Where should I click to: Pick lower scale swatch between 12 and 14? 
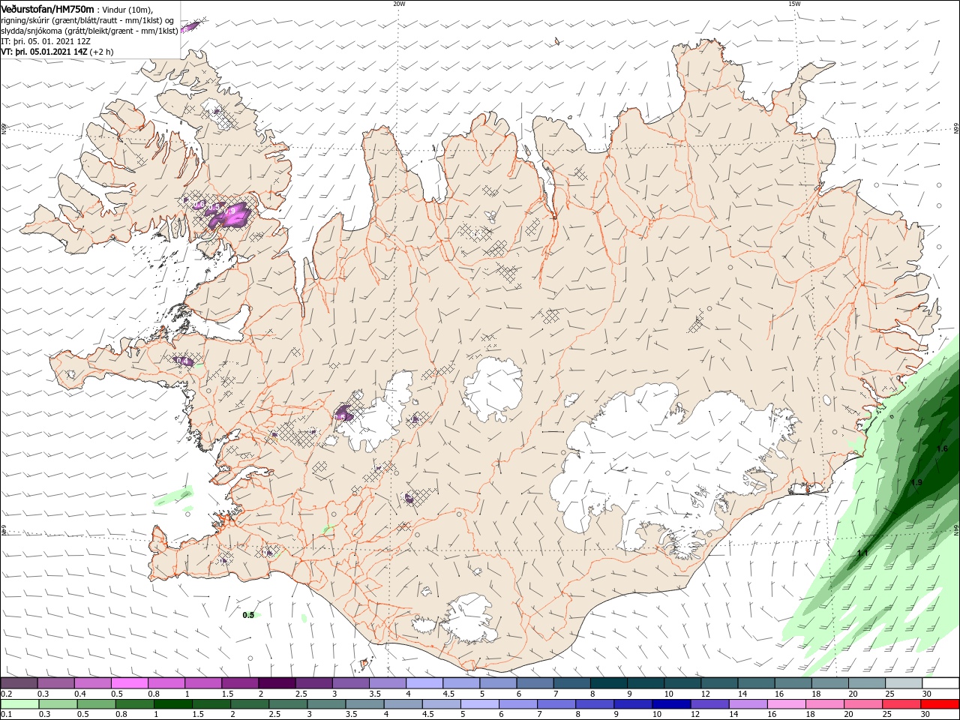(710, 704)
